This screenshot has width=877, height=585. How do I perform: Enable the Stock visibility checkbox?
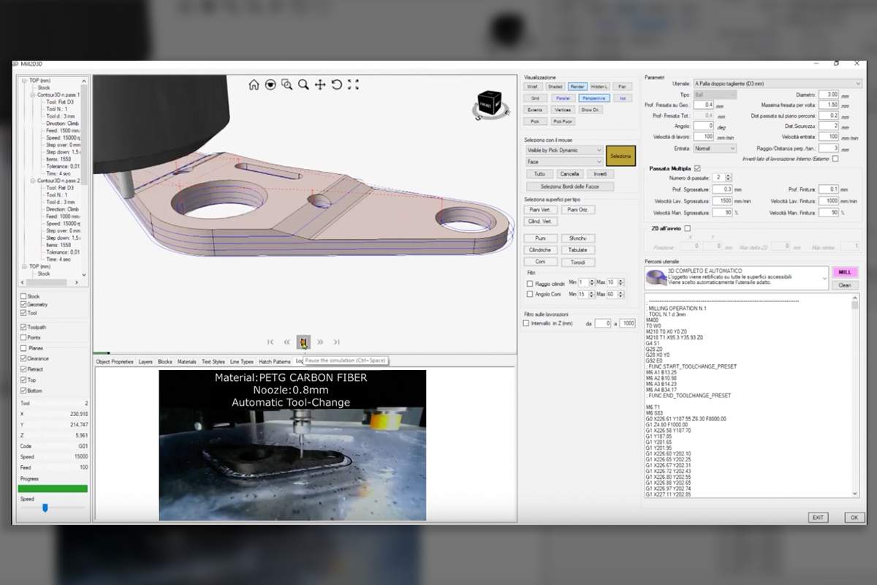tap(23, 296)
